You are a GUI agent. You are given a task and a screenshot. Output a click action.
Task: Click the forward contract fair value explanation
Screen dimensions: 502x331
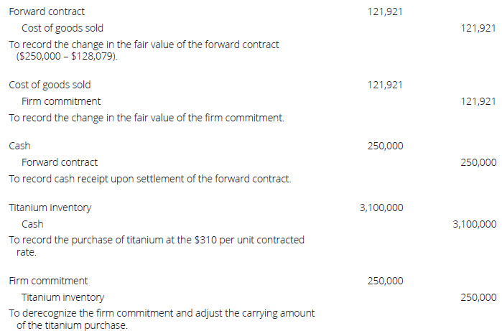(x=144, y=45)
